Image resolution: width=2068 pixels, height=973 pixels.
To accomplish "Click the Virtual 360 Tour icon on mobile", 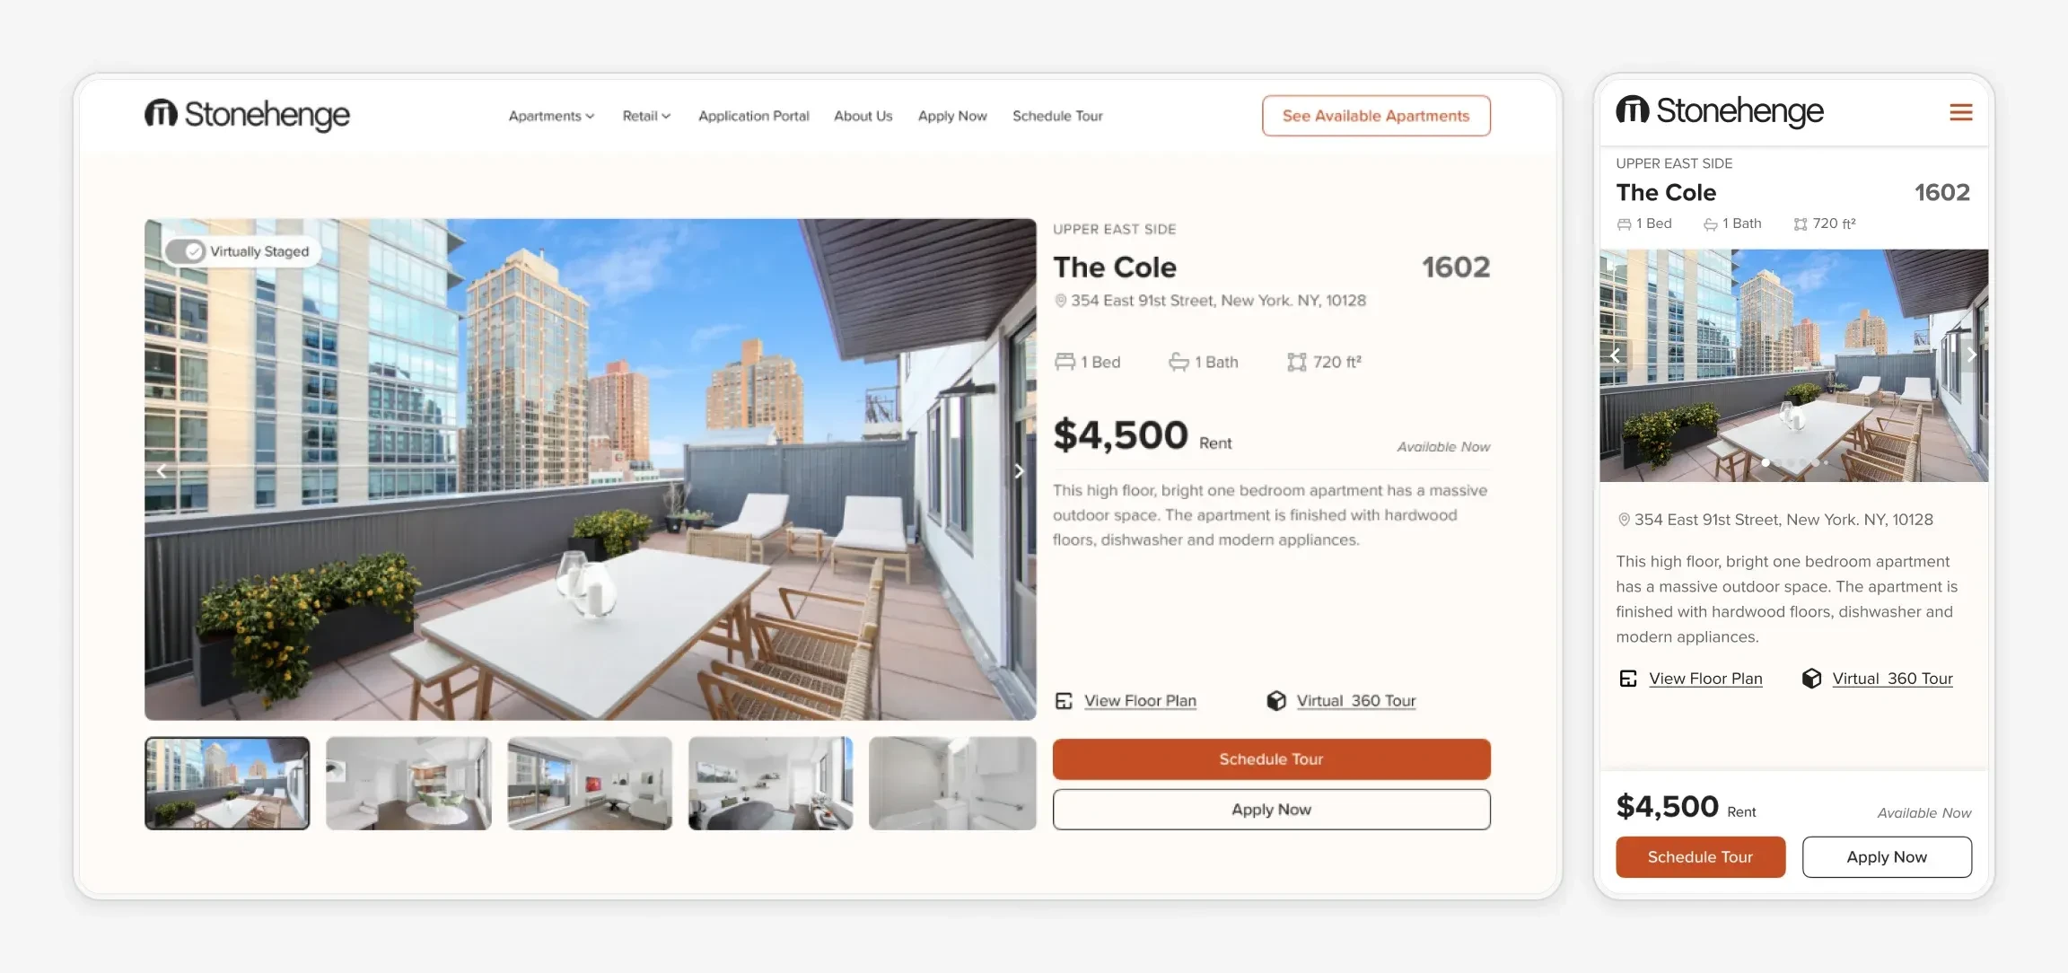I will [1813, 678].
